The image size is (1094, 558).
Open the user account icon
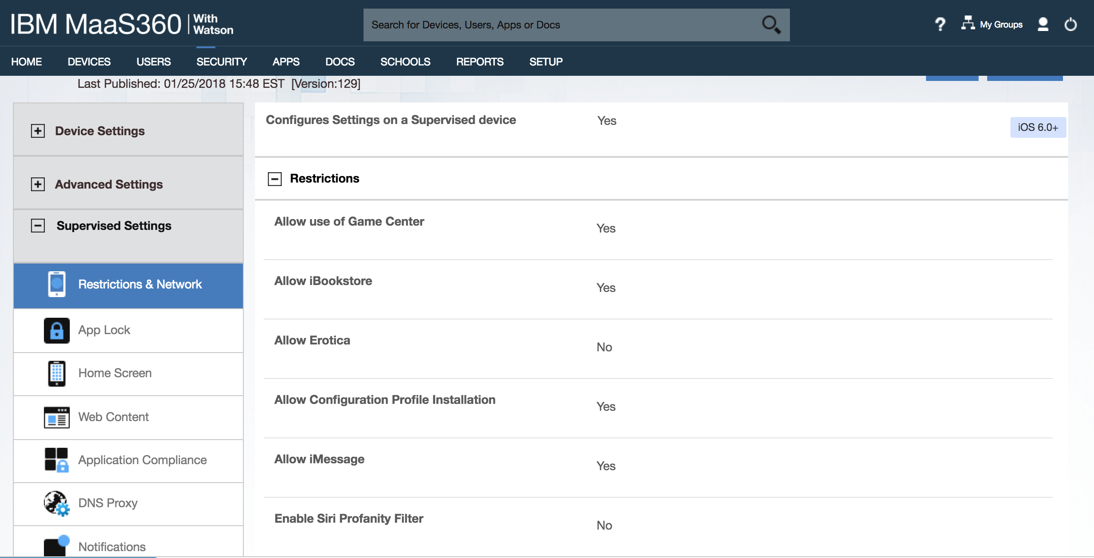(1044, 25)
